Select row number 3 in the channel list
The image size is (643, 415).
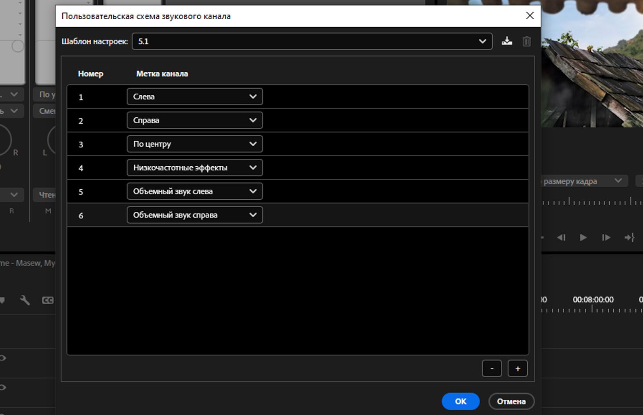(298, 144)
